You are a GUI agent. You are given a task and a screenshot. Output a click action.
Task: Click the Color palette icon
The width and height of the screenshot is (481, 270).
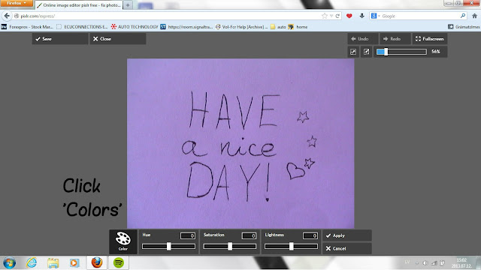point(123,241)
